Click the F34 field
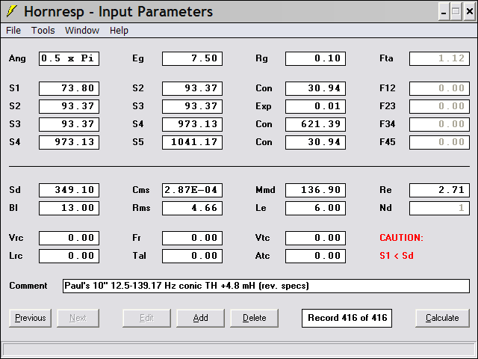This screenshot has width=478, height=359. coord(439,124)
